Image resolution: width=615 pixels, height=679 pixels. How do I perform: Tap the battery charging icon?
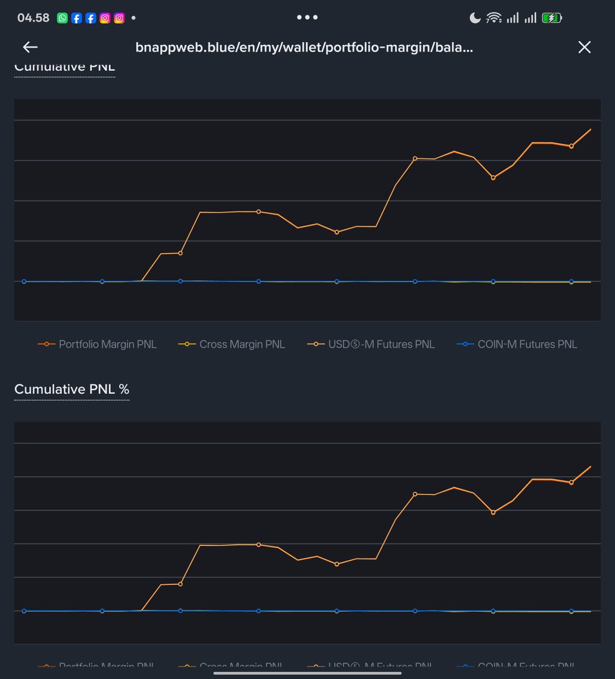pyautogui.click(x=552, y=18)
